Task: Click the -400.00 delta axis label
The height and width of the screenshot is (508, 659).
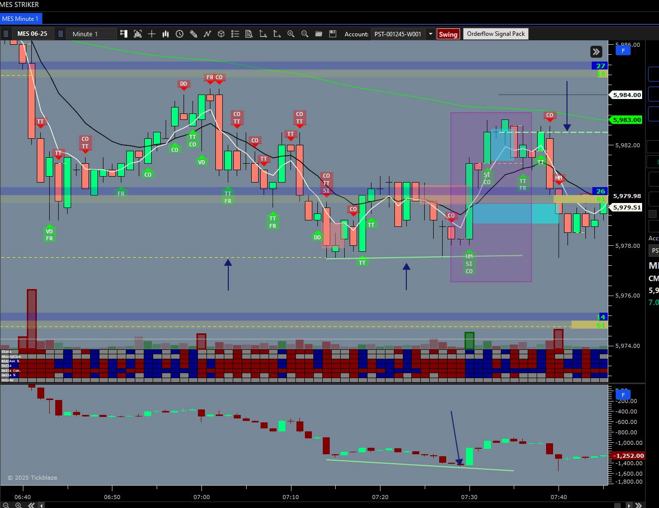Action: [x=626, y=411]
